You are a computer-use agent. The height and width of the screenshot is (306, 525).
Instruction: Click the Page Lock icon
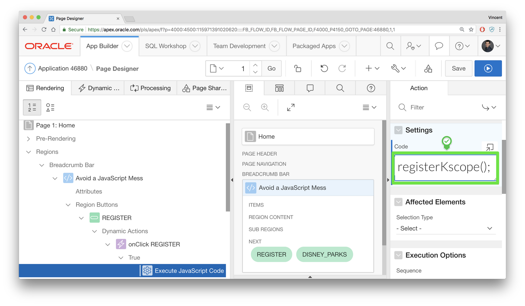297,69
